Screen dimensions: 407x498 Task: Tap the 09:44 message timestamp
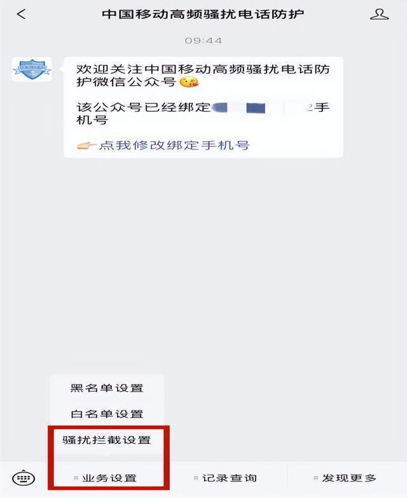tap(203, 41)
